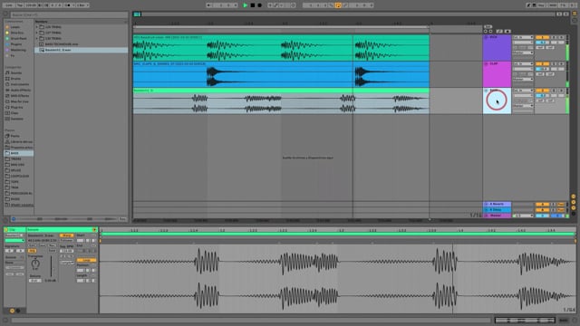
Task: Toggle the orange Warp button
Action: [x=66, y=235]
